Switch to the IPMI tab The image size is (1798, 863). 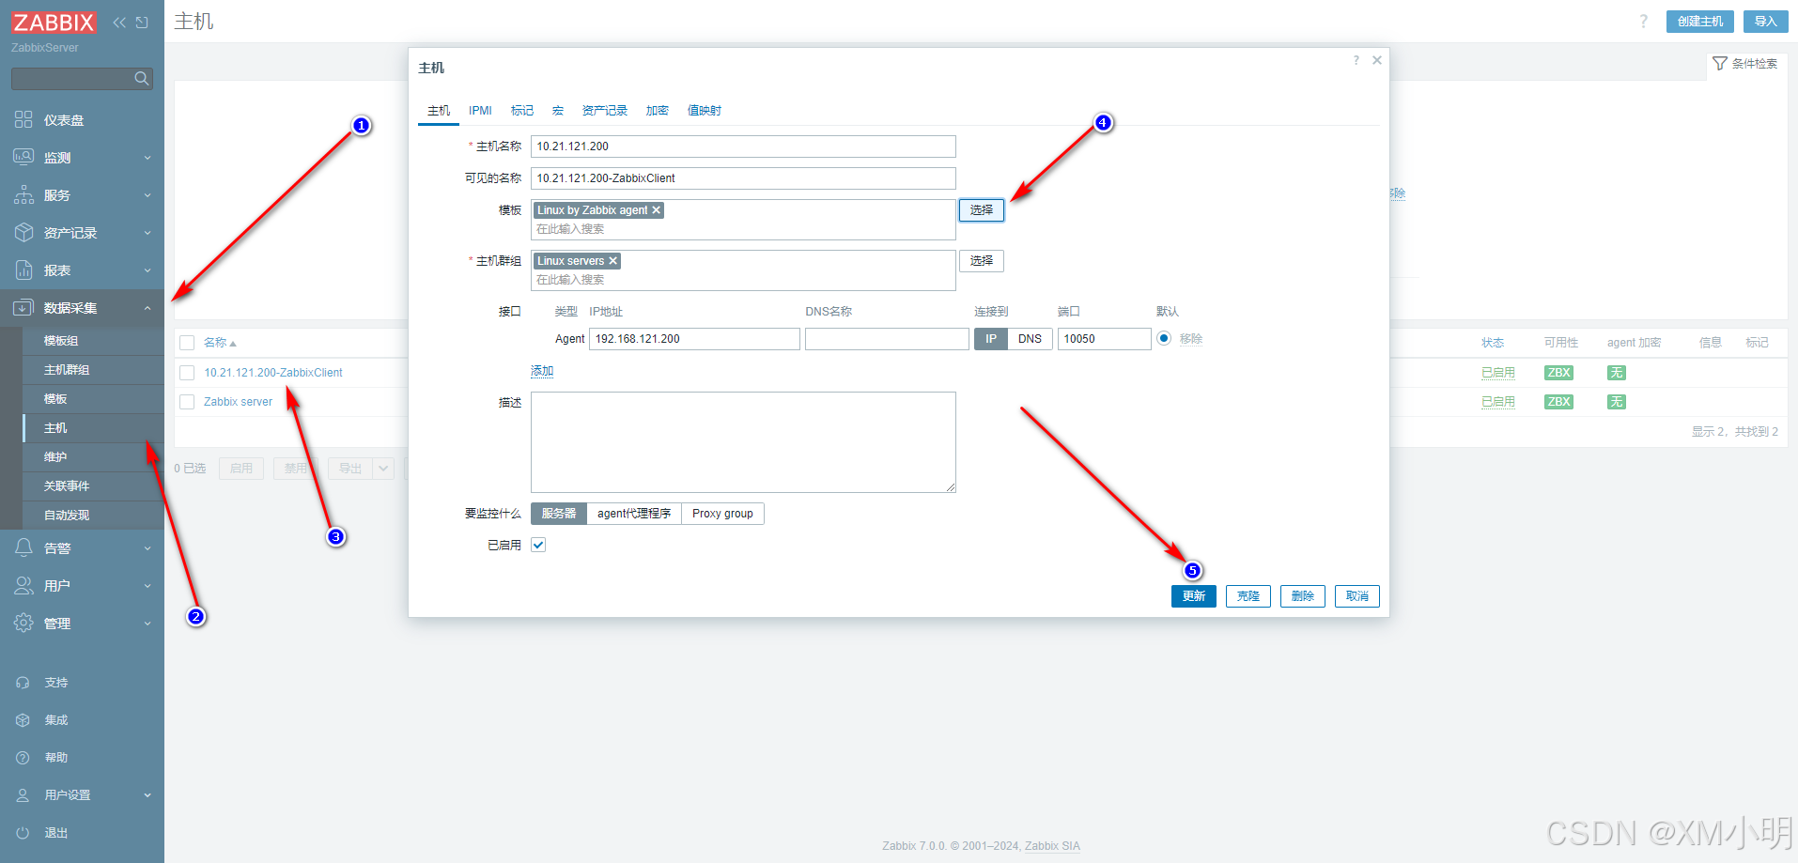coord(480,111)
